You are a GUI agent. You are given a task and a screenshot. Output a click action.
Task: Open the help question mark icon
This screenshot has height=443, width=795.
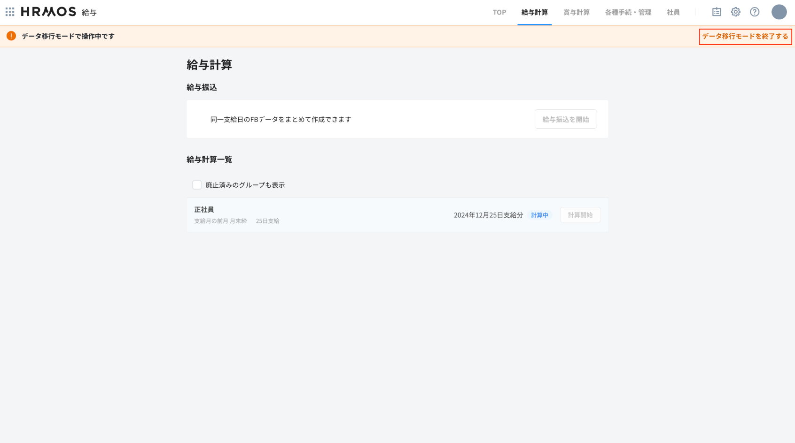[x=755, y=12]
